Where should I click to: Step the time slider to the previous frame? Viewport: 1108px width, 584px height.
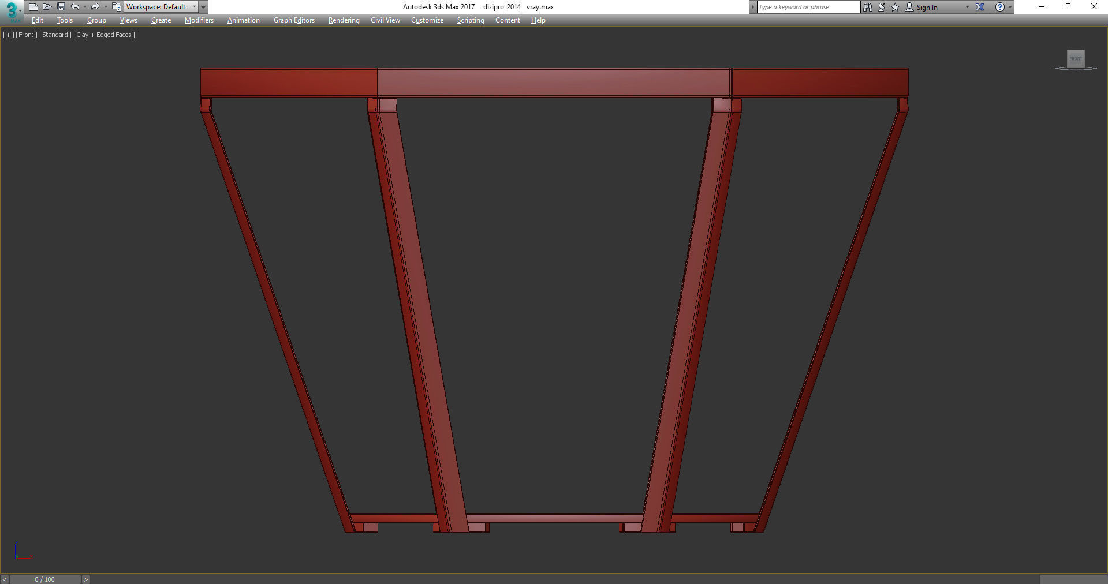coord(5,579)
